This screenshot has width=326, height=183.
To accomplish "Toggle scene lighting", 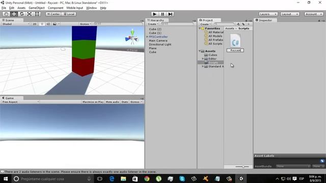I will [x=42, y=24].
